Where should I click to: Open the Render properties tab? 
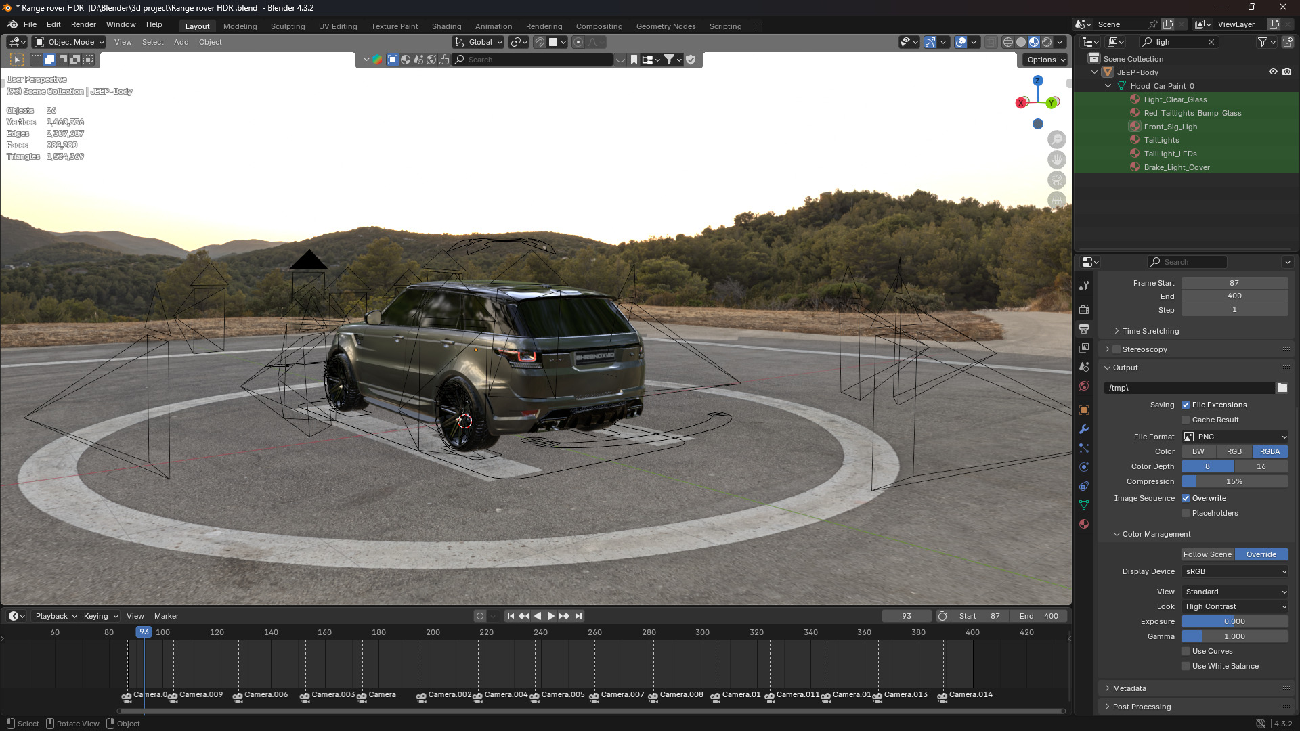(x=1084, y=309)
